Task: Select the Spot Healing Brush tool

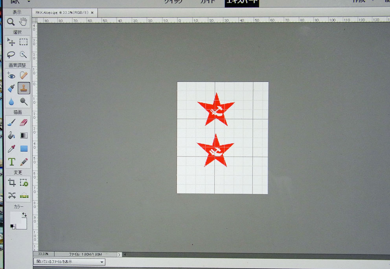Action: pos(24,75)
